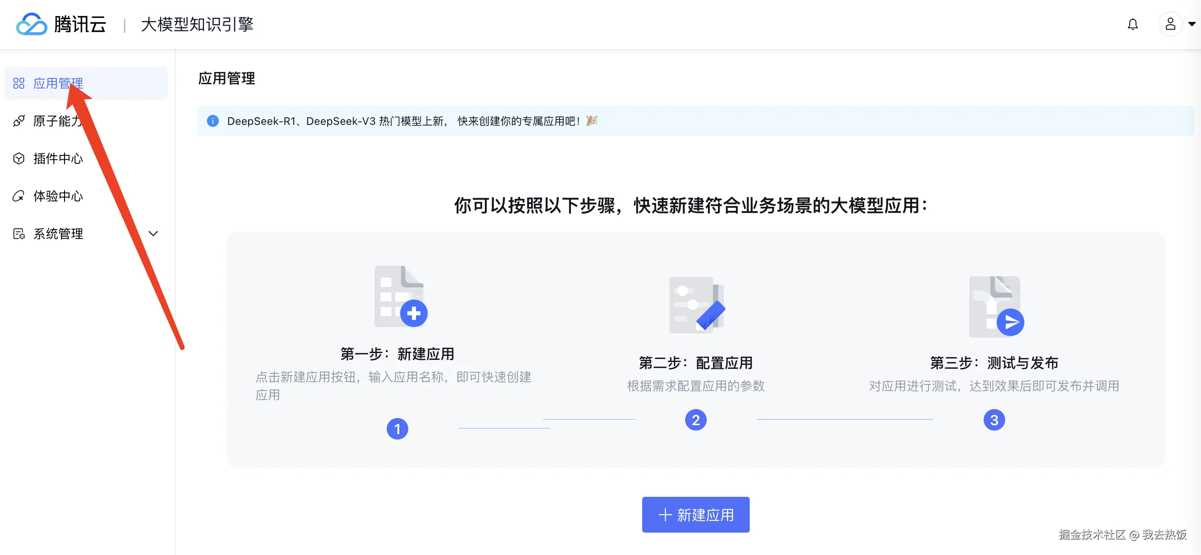The width and height of the screenshot is (1201, 555).
Task: Click the DeepSeek announcement info icon
Action: (x=212, y=121)
